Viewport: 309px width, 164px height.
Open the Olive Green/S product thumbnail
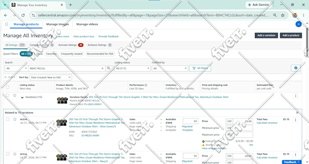pyautogui.click(x=62, y=123)
